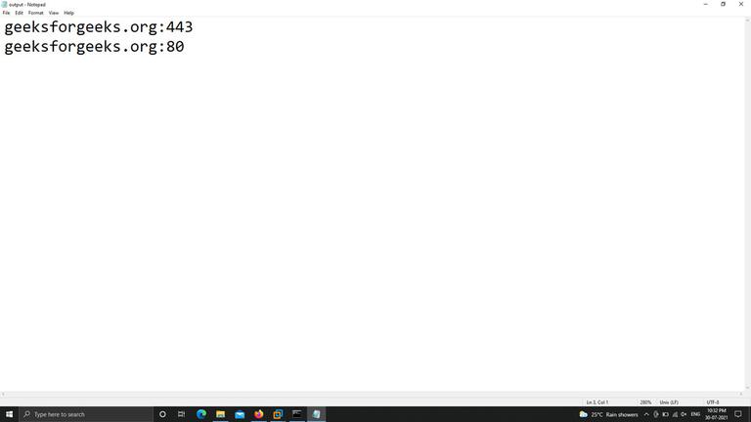Click the Ln, Col status bar entry
The width and height of the screenshot is (751, 422).
597,402
